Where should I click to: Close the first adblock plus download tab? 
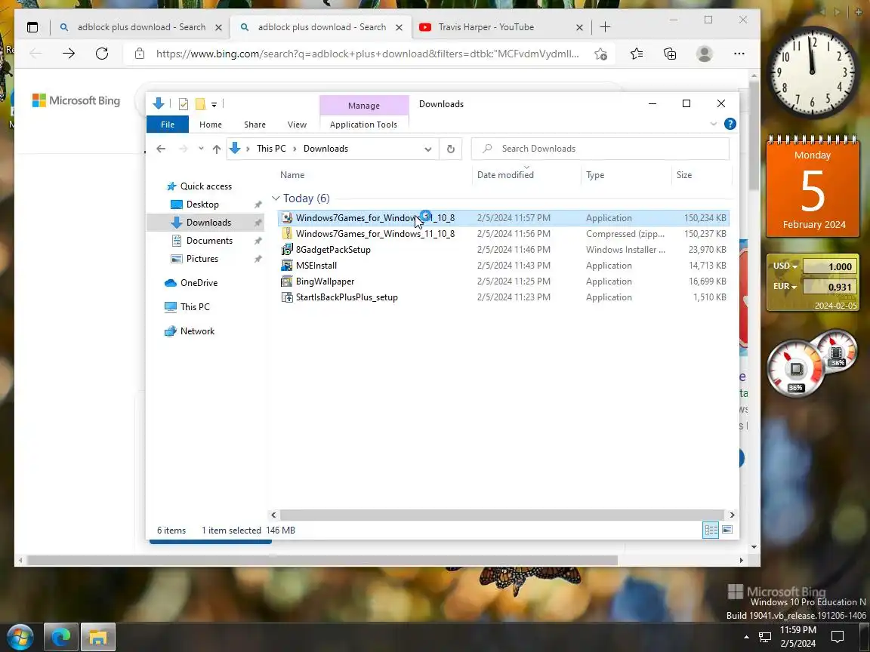[x=218, y=27]
